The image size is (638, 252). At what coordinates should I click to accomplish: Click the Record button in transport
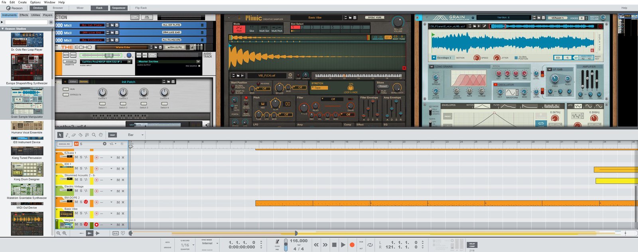point(352,245)
